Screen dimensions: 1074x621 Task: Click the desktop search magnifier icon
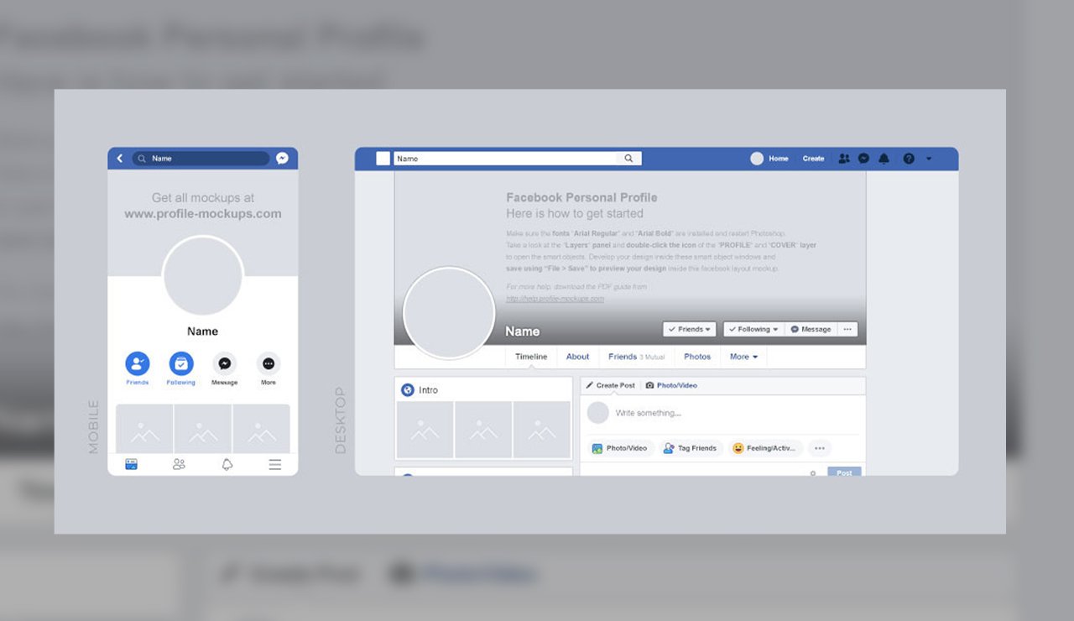(x=629, y=159)
